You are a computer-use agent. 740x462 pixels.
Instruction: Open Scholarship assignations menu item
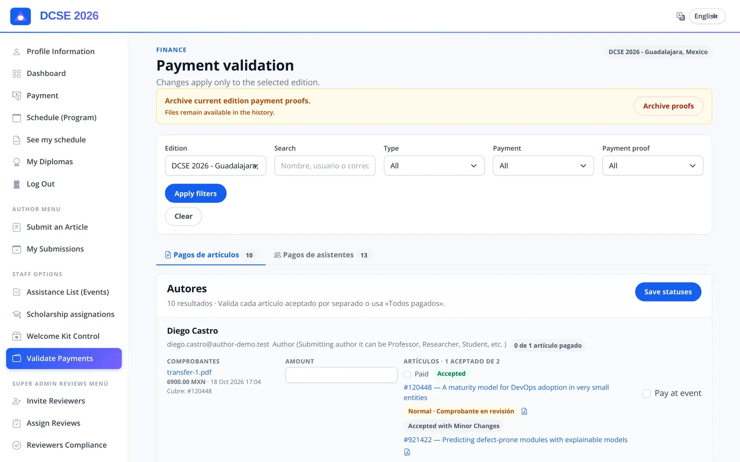pyautogui.click(x=64, y=314)
